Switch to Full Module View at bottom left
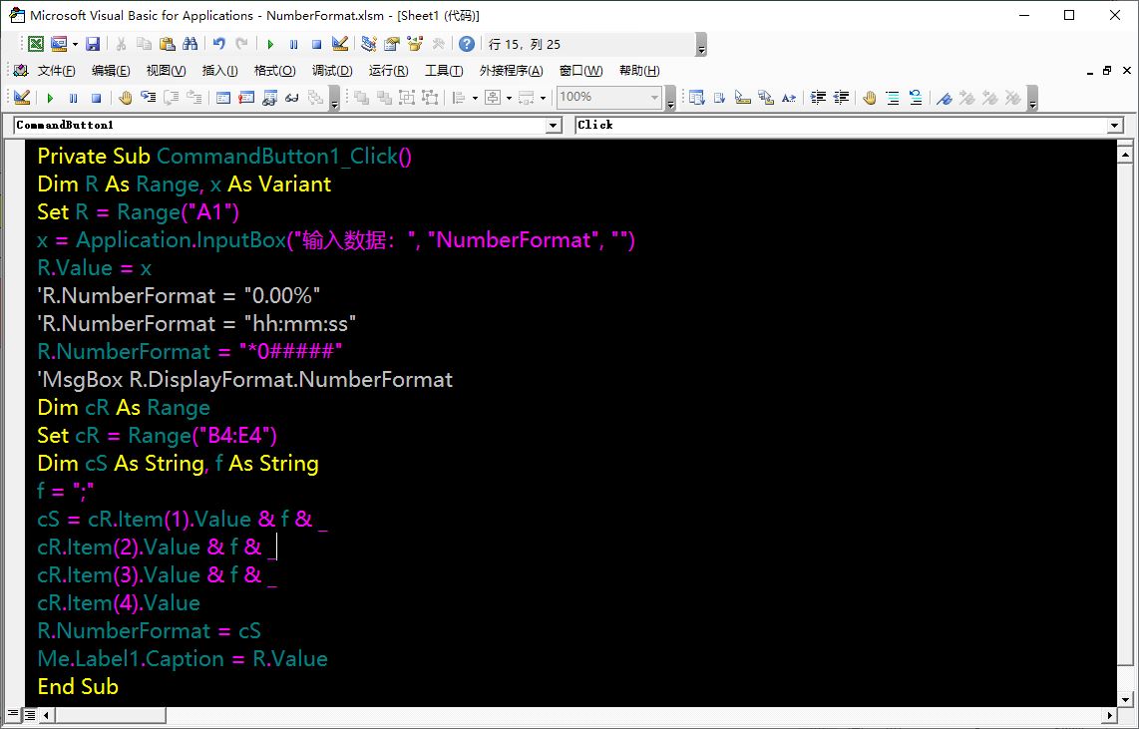This screenshot has width=1139, height=729. (29, 715)
